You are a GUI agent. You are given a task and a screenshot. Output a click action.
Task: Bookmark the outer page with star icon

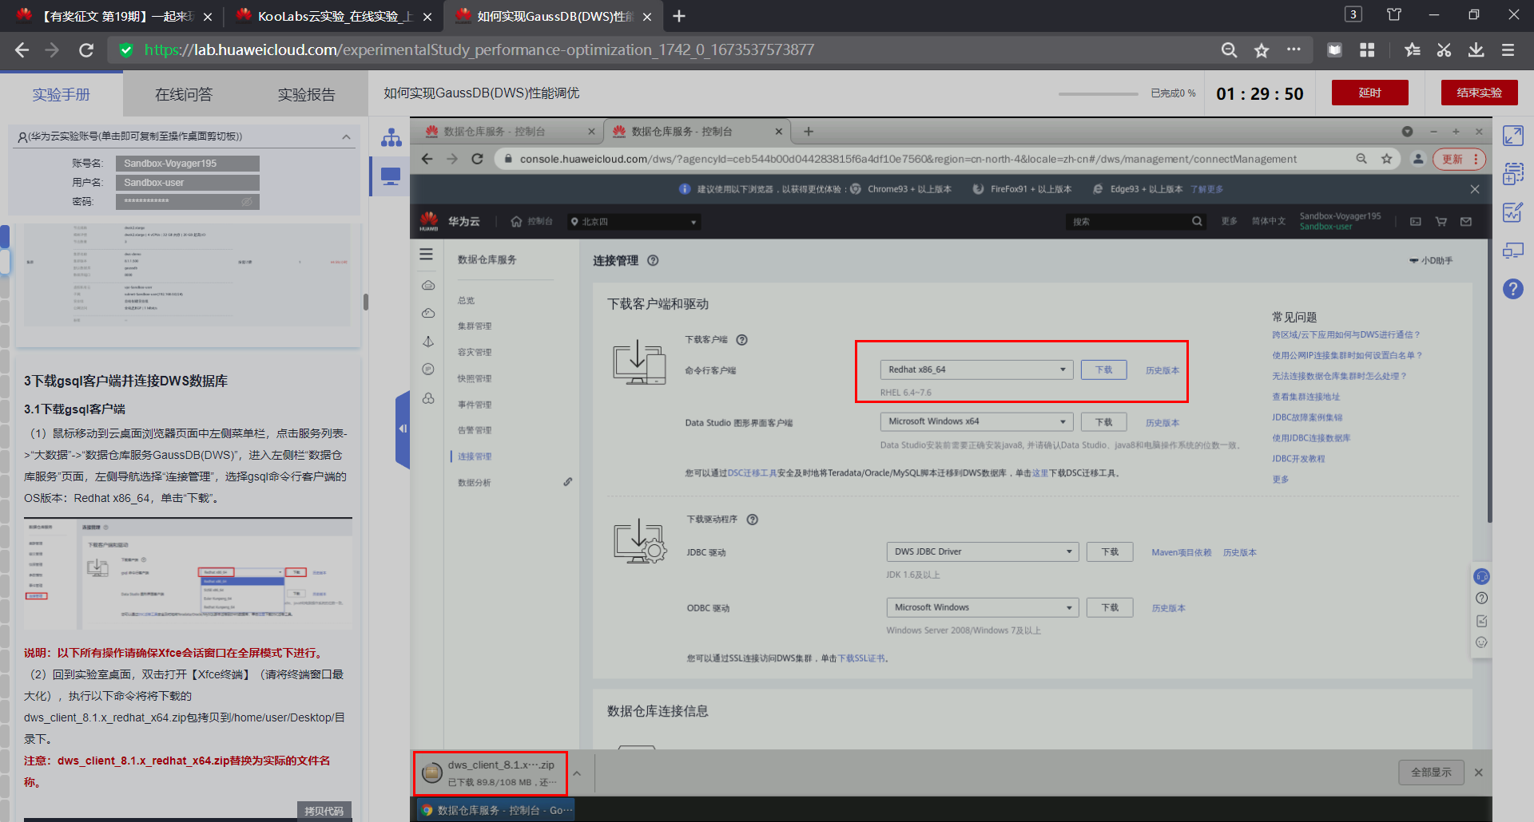[x=1262, y=50]
